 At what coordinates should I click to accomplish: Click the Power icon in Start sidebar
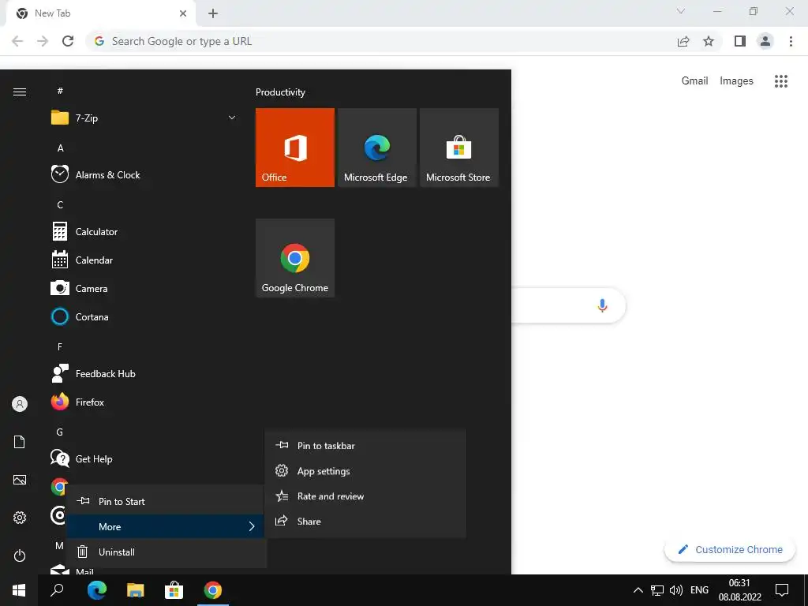coord(20,555)
